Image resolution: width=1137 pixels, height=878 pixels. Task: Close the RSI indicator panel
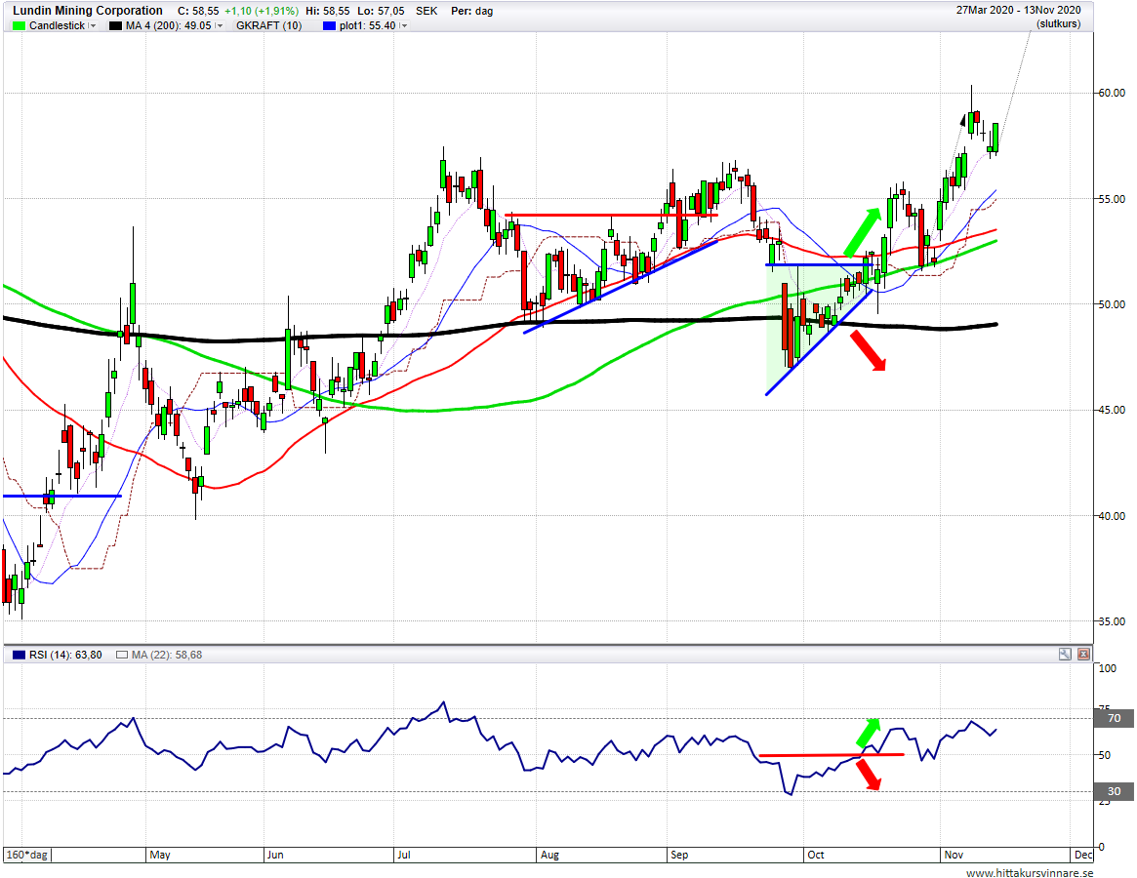1083,654
